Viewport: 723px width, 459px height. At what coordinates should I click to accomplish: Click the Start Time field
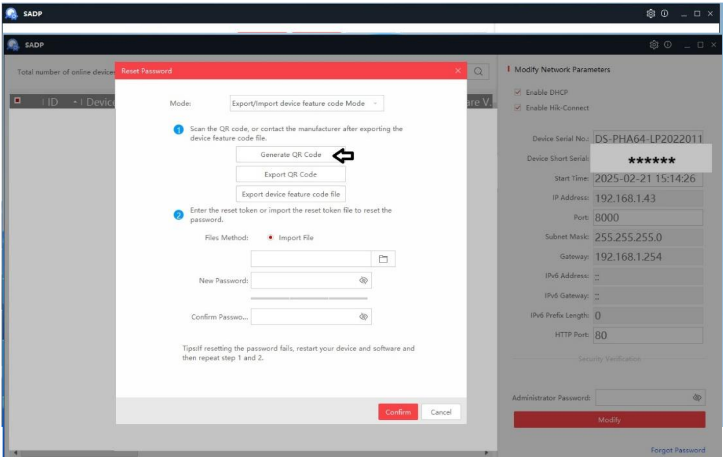[x=648, y=178]
